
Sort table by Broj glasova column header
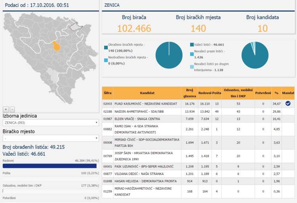point(189,93)
